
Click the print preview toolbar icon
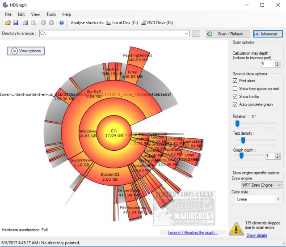click(x=34, y=23)
